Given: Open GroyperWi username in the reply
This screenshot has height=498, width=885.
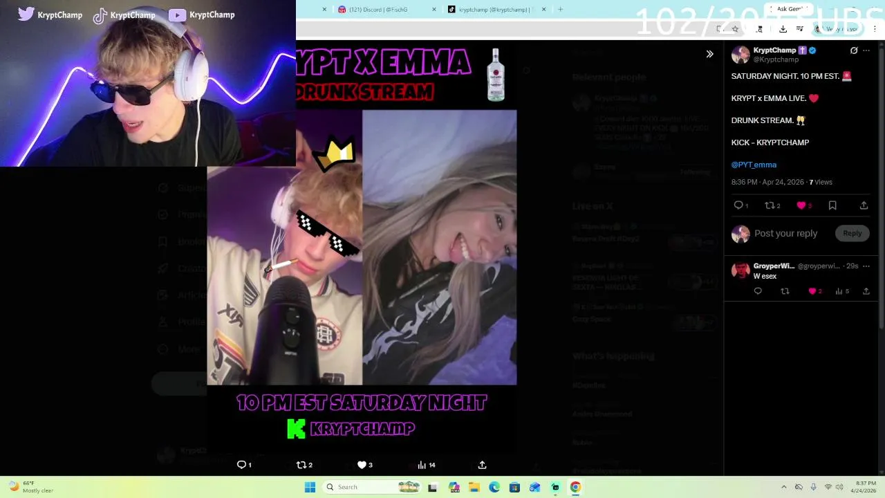Looking at the screenshot, I should click(774, 266).
